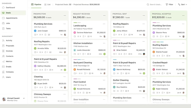This screenshot has height=108, width=191.
Task: Select the Pipeline view tab
Action: click(x=36, y=4)
